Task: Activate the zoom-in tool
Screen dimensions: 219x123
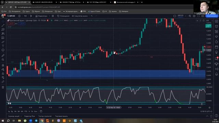Action: coord(3,59)
